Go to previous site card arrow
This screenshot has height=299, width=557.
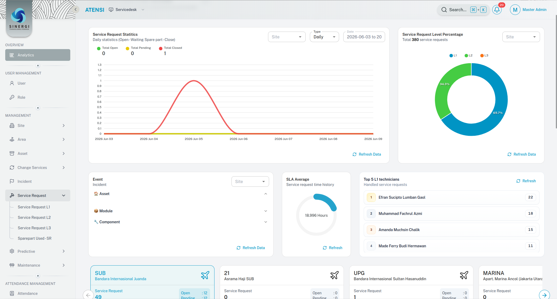coord(88,295)
